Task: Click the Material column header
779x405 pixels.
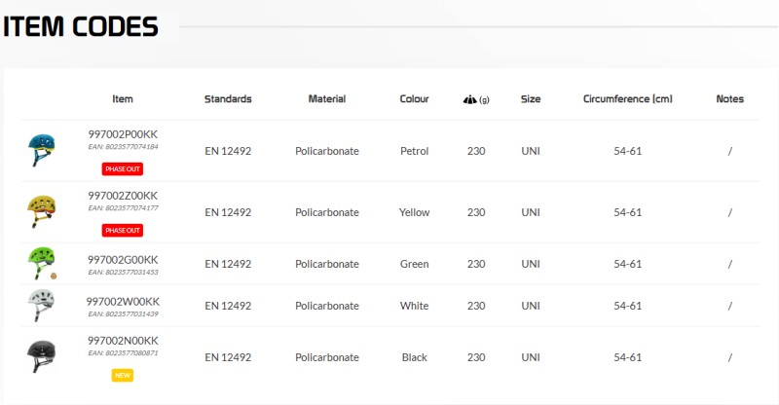Action: tap(327, 99)
